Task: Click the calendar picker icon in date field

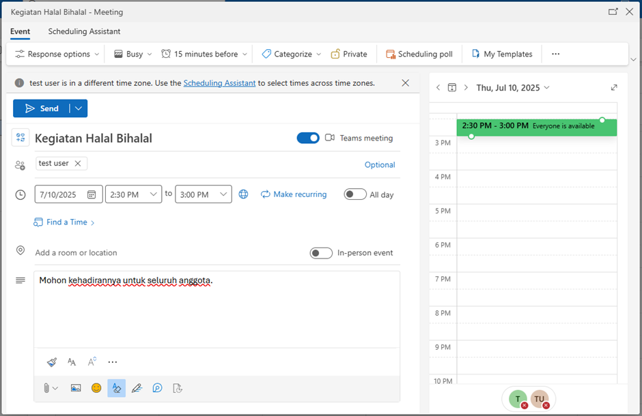Action: (92, 194)
